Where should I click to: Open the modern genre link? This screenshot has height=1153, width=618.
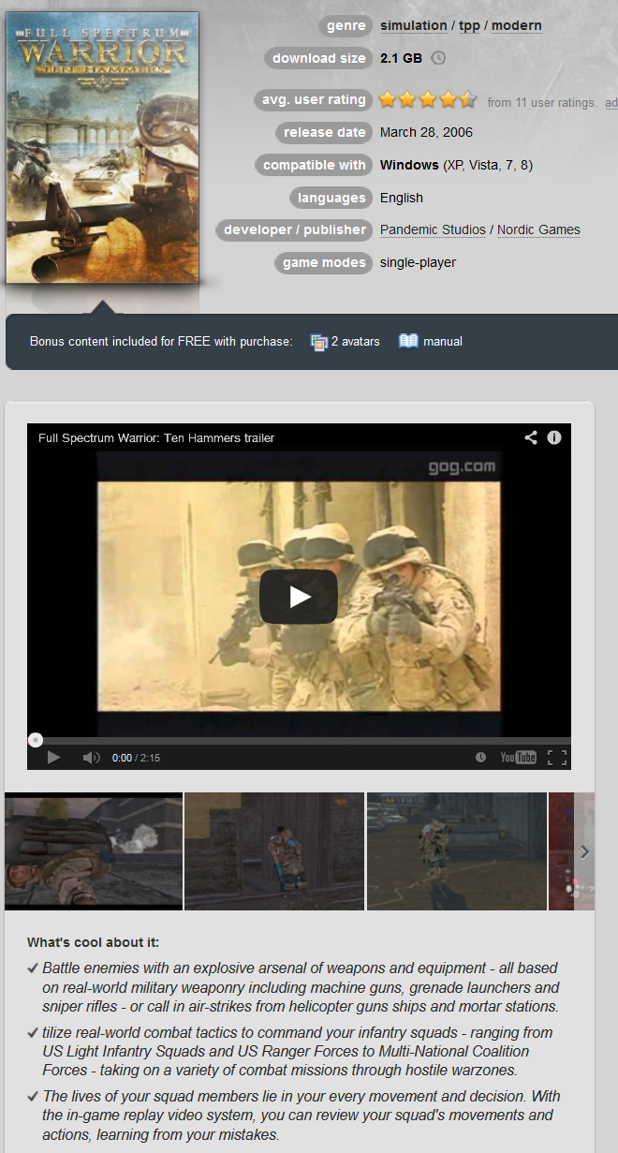point(517,25)
